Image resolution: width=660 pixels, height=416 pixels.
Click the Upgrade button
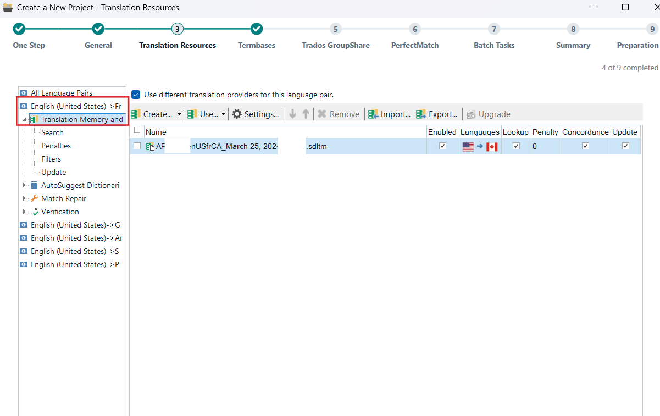tap(489, 114)
